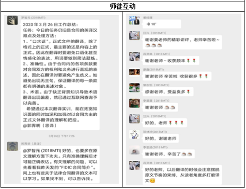This screenshot has width=246, height=189.
Task: Open the avatar beside 谢谢老师，辛苦了 message
Action: [x=135, y=150]
